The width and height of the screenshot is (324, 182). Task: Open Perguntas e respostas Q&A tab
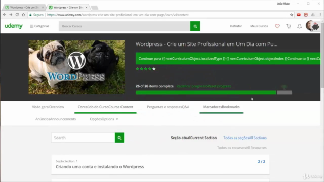click(x=168, y=107)
